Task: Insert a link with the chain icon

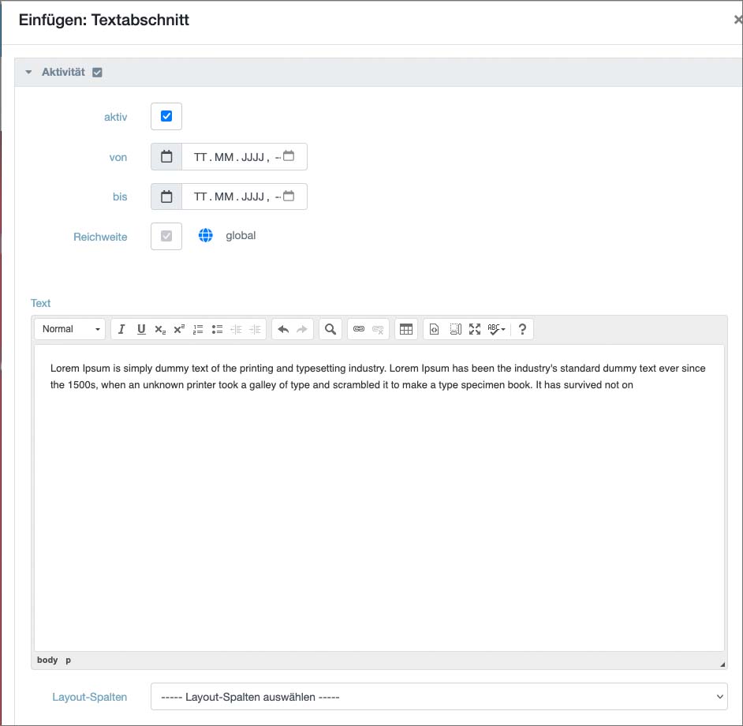Action: pos(359,329)
